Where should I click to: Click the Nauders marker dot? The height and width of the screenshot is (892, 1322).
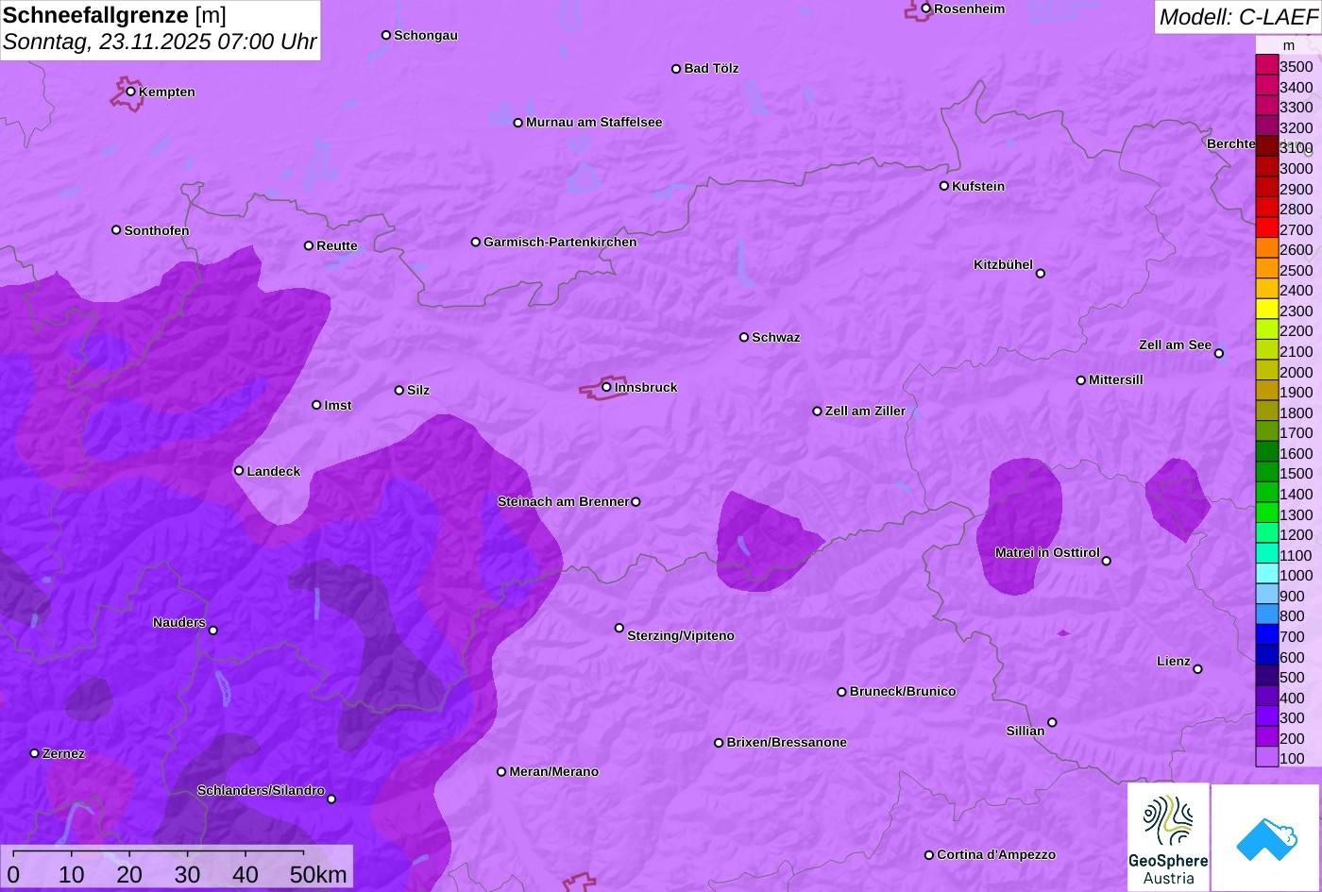(213, 631)
